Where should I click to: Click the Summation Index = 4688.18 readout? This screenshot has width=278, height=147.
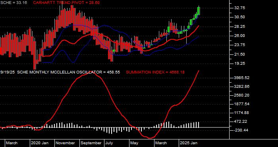point(155,72)
